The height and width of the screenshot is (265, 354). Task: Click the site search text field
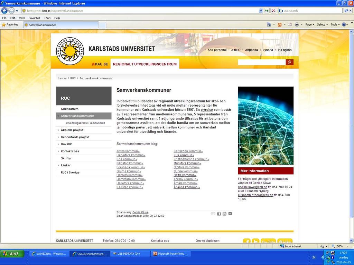[x=261, y=62]
